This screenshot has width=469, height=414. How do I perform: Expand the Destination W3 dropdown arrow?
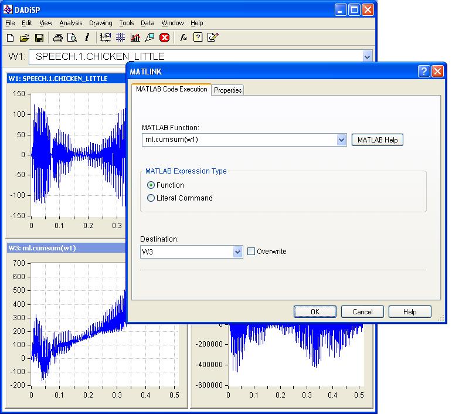[237, 252]
